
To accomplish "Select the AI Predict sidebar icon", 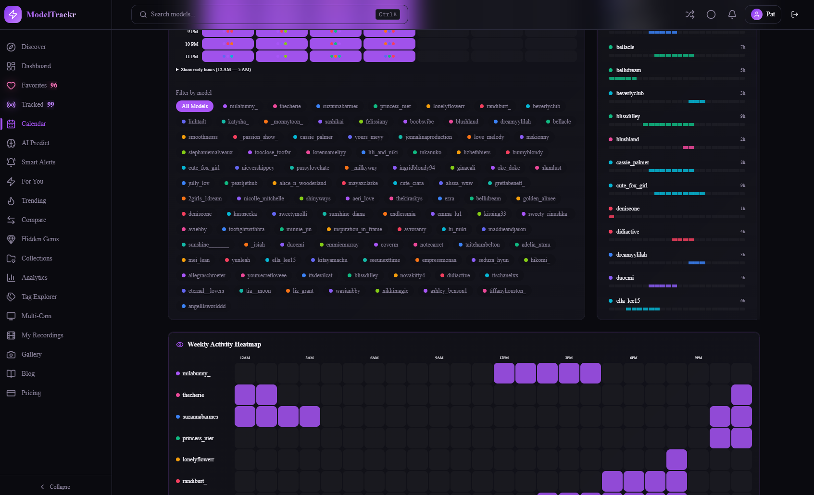I will 12,143.
